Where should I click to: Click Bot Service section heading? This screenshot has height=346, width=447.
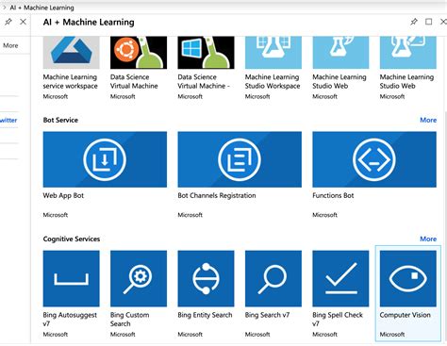pyautogui.click(x=60, y=120)
